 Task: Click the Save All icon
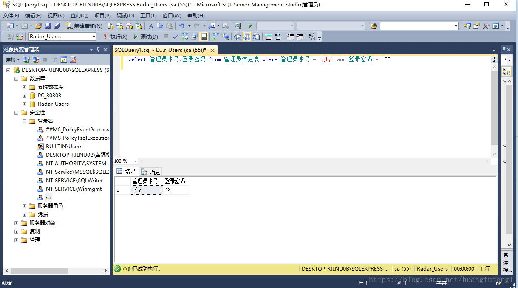(57, 26)
